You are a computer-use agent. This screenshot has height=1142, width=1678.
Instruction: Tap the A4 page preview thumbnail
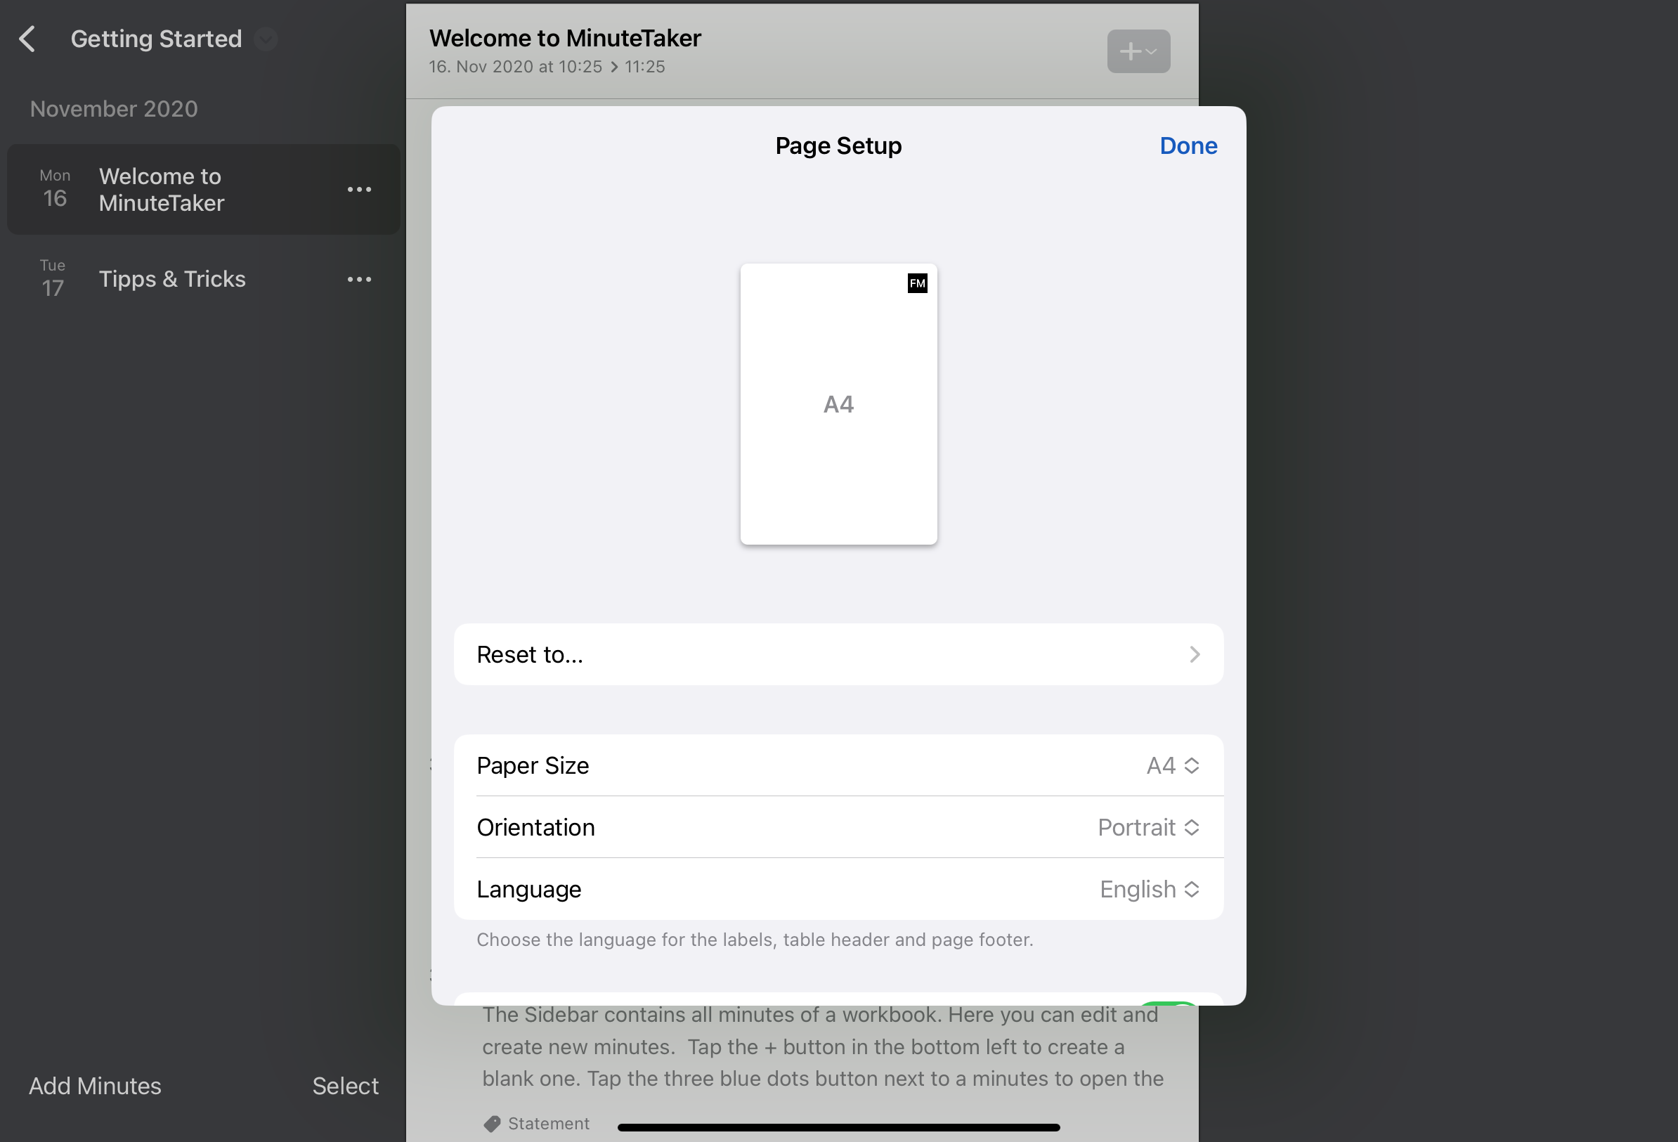(838, 404)
